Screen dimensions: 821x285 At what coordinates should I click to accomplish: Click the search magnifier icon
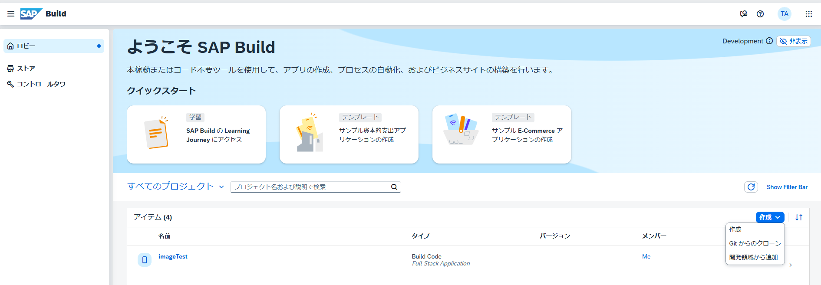point(394,187)
